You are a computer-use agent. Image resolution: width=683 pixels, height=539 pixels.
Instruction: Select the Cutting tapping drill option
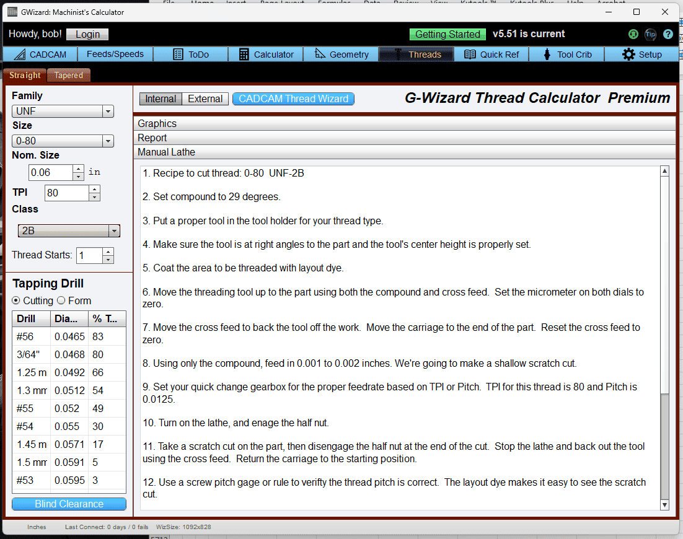coord(15,300)
